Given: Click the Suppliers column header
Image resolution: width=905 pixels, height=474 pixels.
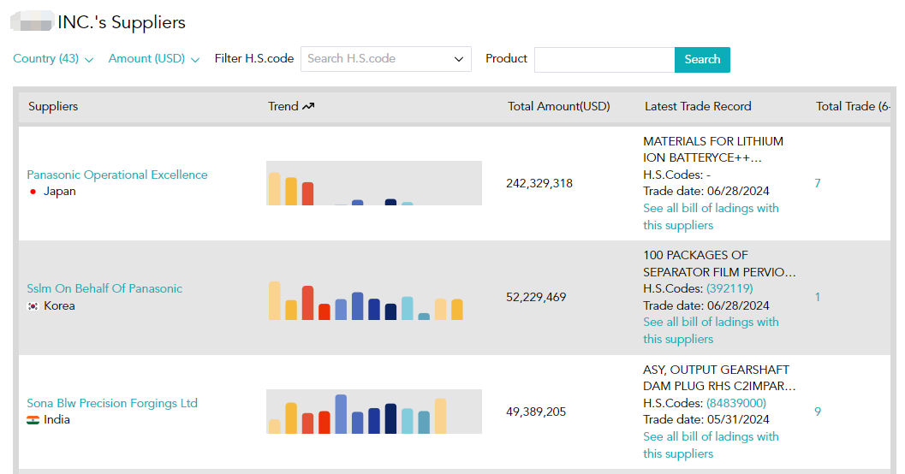Looking at the screenshot, I should 53,106.
